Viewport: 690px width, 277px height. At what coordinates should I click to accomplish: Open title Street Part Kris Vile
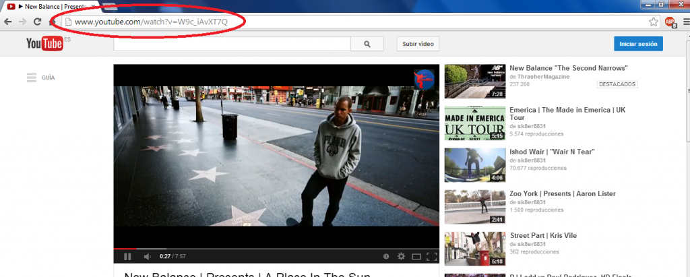(x=543, y=236)
